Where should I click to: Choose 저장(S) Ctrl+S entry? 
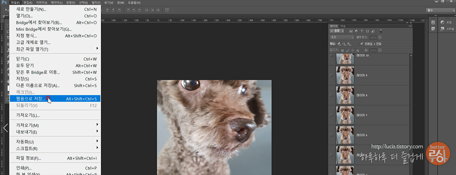55,79
